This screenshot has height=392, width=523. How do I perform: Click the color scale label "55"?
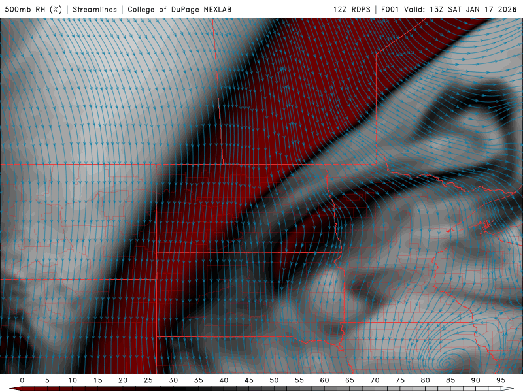[x=299, y=380]
